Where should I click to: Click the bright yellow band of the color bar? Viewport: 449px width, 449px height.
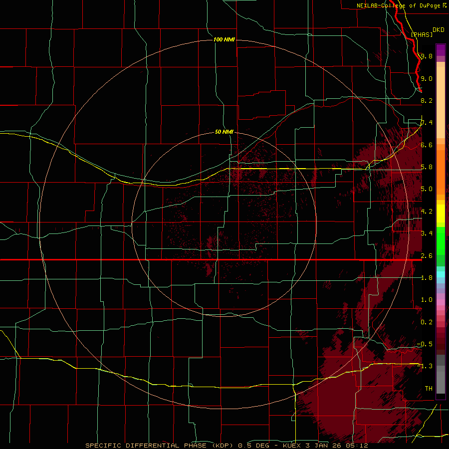click(x=441, y=214)
